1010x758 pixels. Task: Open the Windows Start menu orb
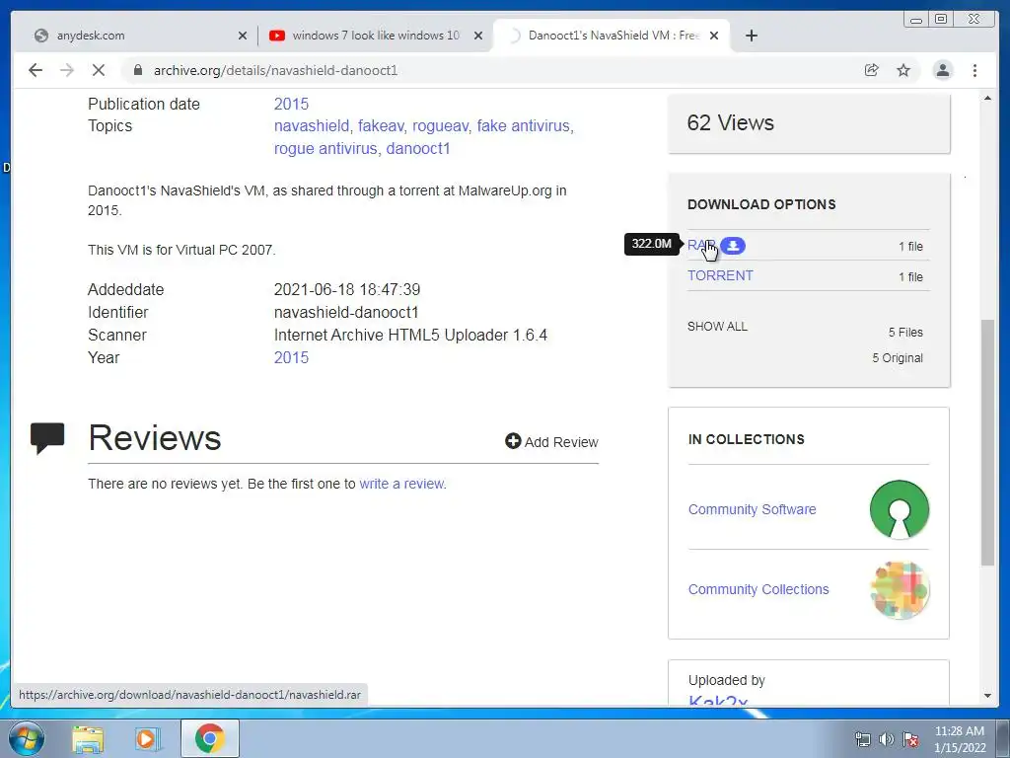(27, 738)
